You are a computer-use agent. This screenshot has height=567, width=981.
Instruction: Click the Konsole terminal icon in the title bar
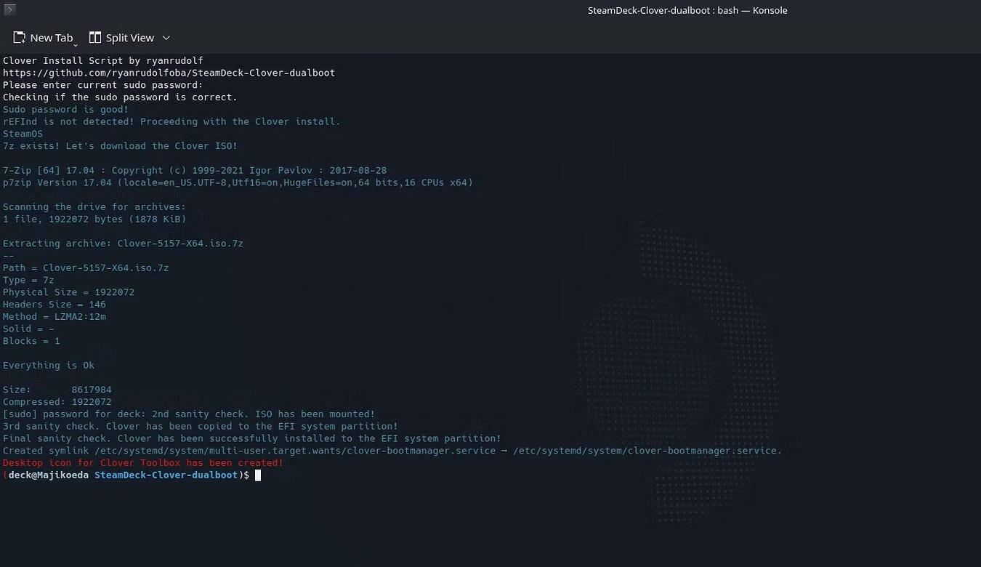(9, 9)
